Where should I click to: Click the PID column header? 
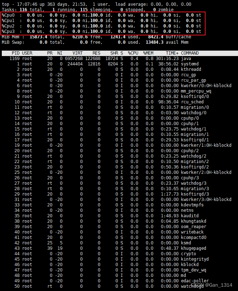point(16,53)
